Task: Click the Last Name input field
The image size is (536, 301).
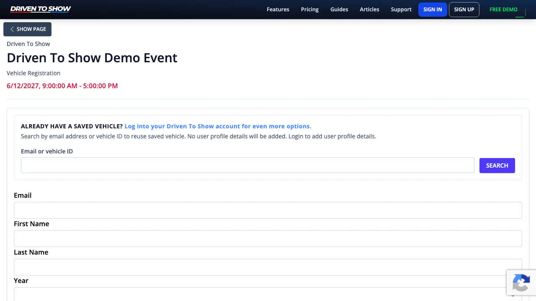Action: pos(268,267)
